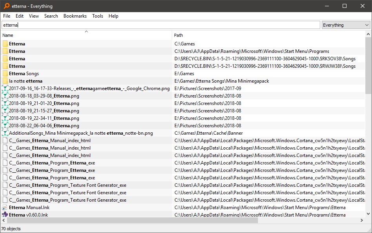Maximize the Everything window
The height and width of the screenshot is (233, 372).
click(x=345, y=6)
